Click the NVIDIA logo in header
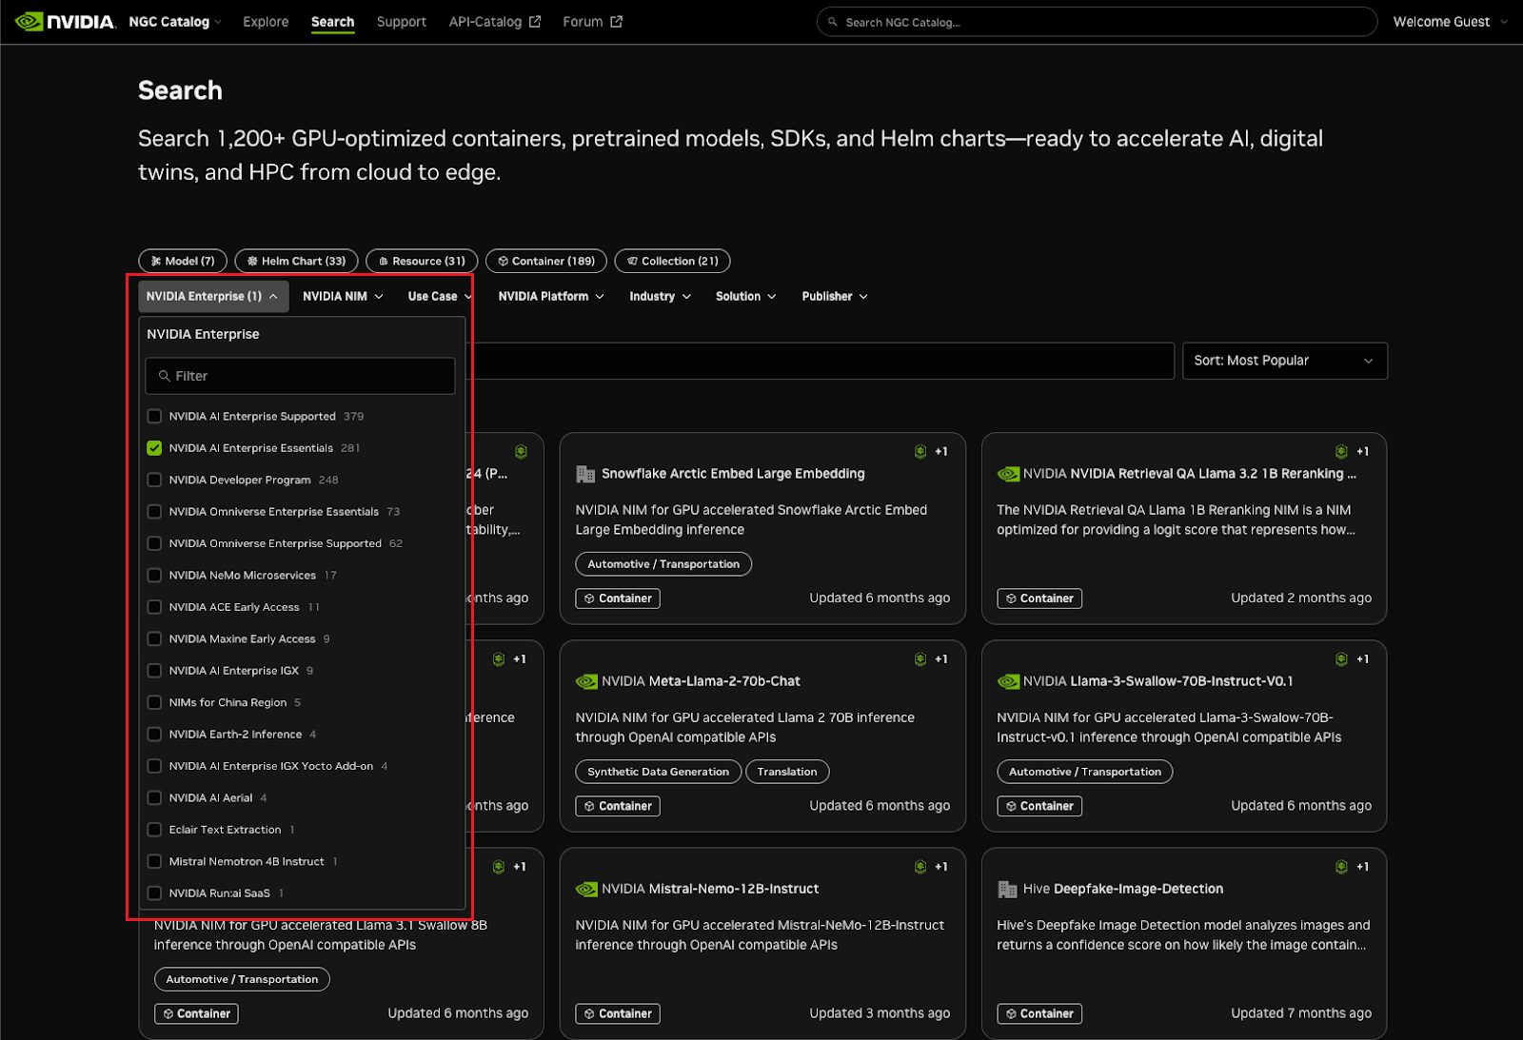Image resolution: width=1523 pixels, height=1040 pixels. point(66,21)
